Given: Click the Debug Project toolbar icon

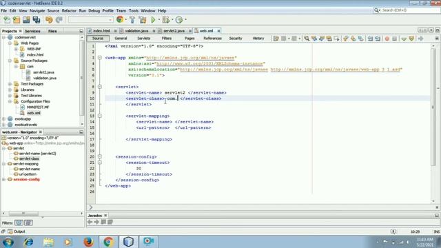Looking at the screenshot, I should 166,20.
